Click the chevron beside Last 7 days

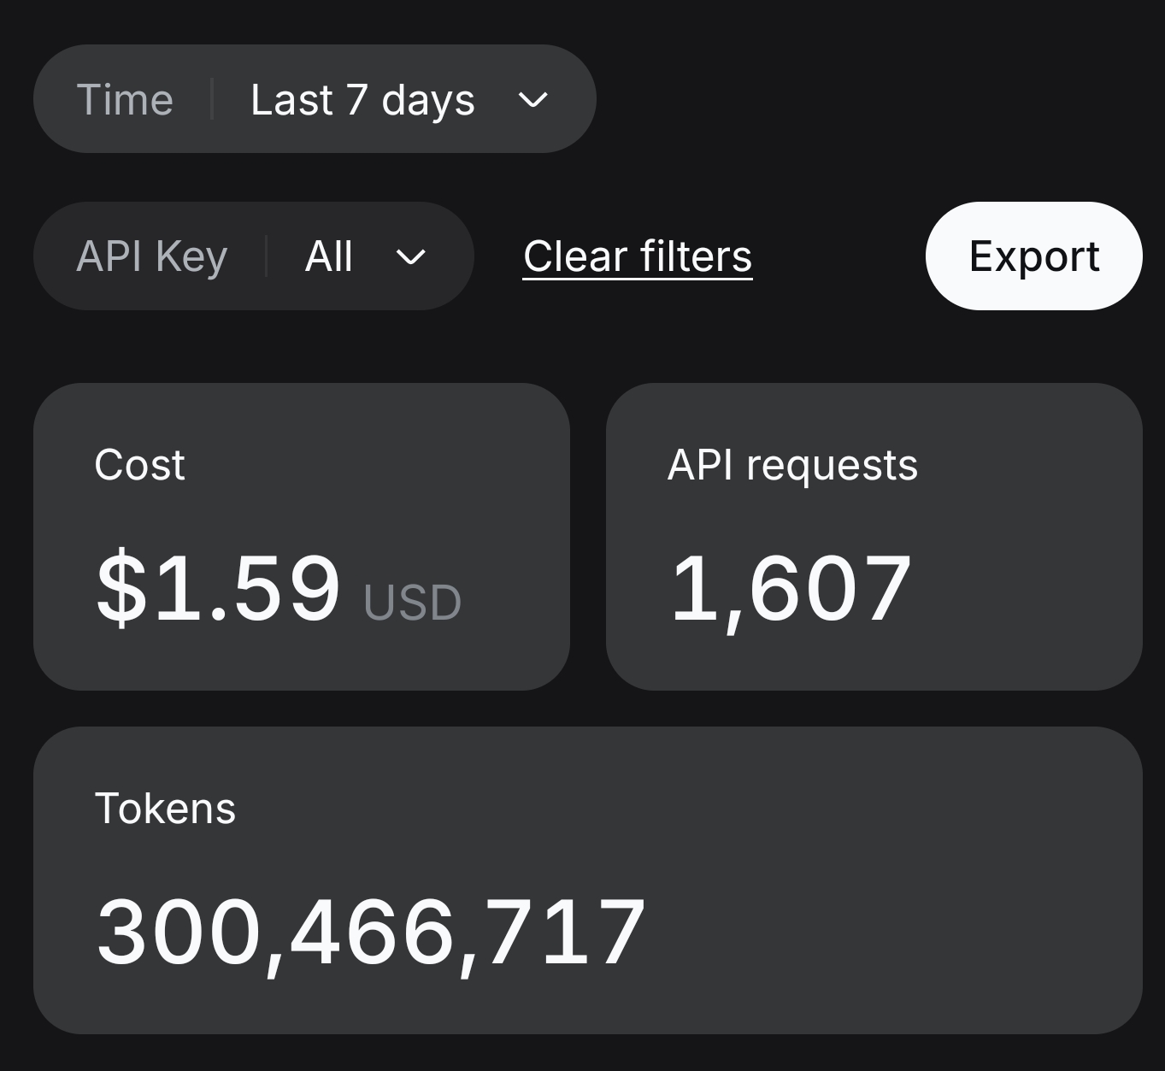point(532,100)
